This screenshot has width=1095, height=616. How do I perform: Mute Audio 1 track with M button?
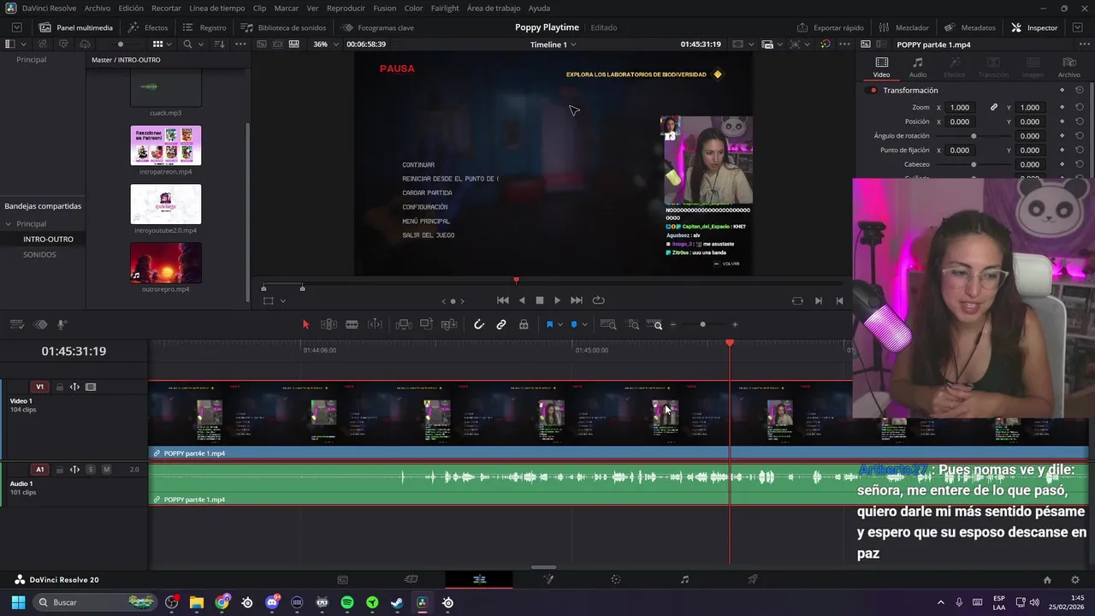pyautogui.click(x=106, y=470)
